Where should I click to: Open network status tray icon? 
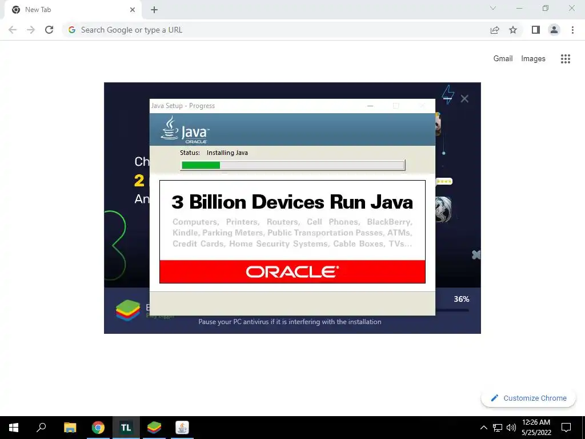point(498,428)
